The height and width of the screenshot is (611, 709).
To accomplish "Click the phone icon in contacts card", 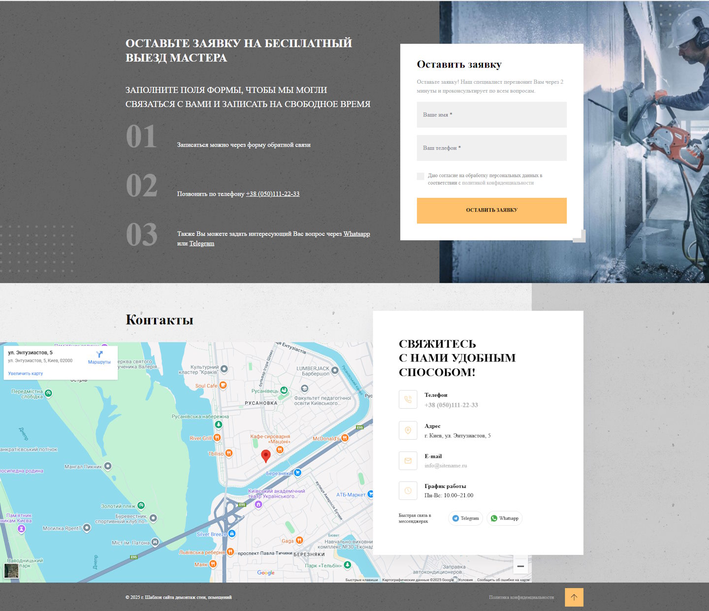I will coord(408,399).
